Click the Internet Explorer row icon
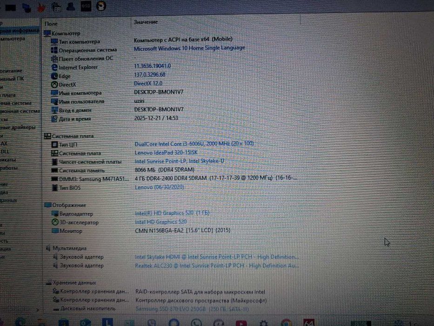Image resolution: width=434 pixels, height=326 pixels. [x=54, y=68]
